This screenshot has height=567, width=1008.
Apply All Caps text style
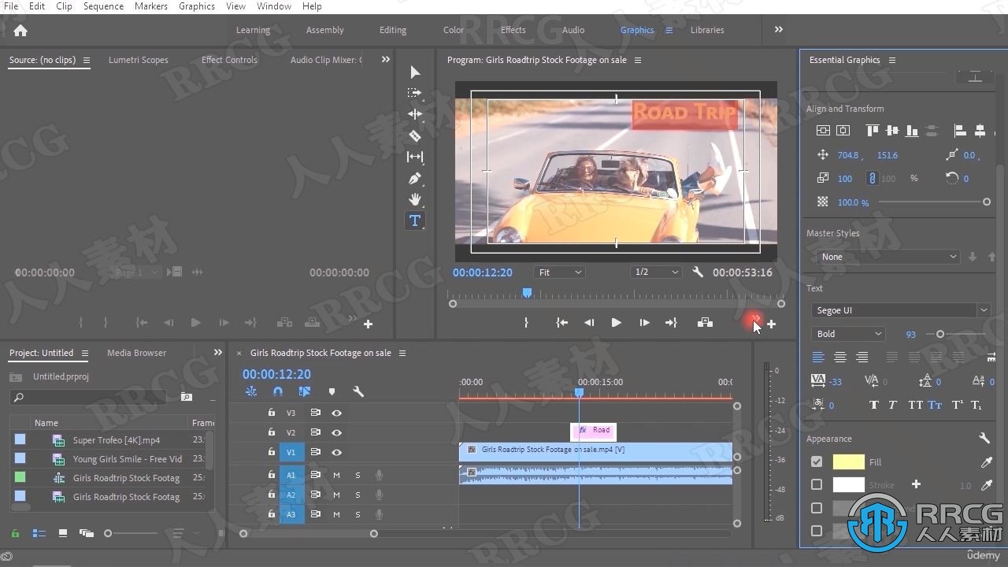[x=915, y=405]
